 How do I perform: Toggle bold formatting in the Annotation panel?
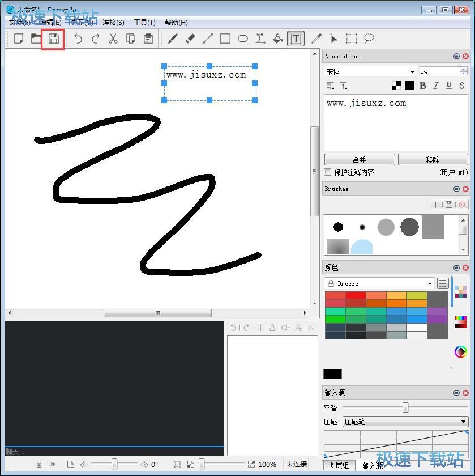[x=422, y=86]
